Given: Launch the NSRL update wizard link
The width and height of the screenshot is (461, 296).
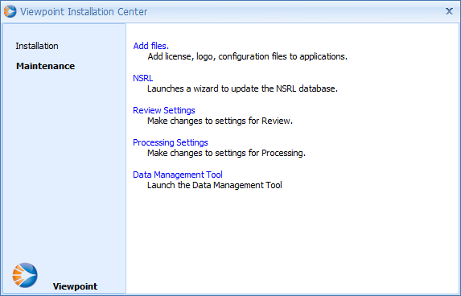Looking at the screenshot, I should coord(143,78).
